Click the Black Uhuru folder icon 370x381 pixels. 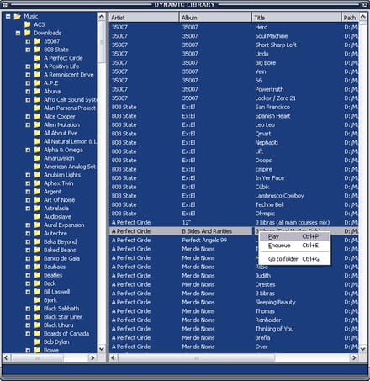[x=37, y=325]
